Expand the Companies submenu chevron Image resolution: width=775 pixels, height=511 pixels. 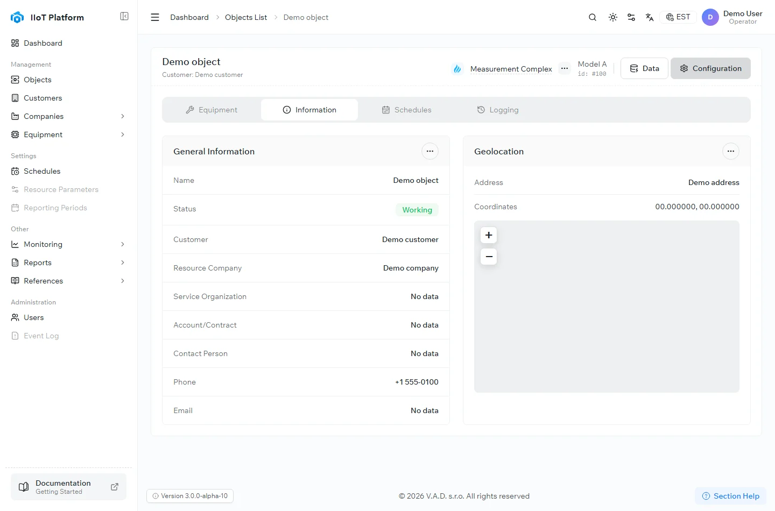coord(123,116)
